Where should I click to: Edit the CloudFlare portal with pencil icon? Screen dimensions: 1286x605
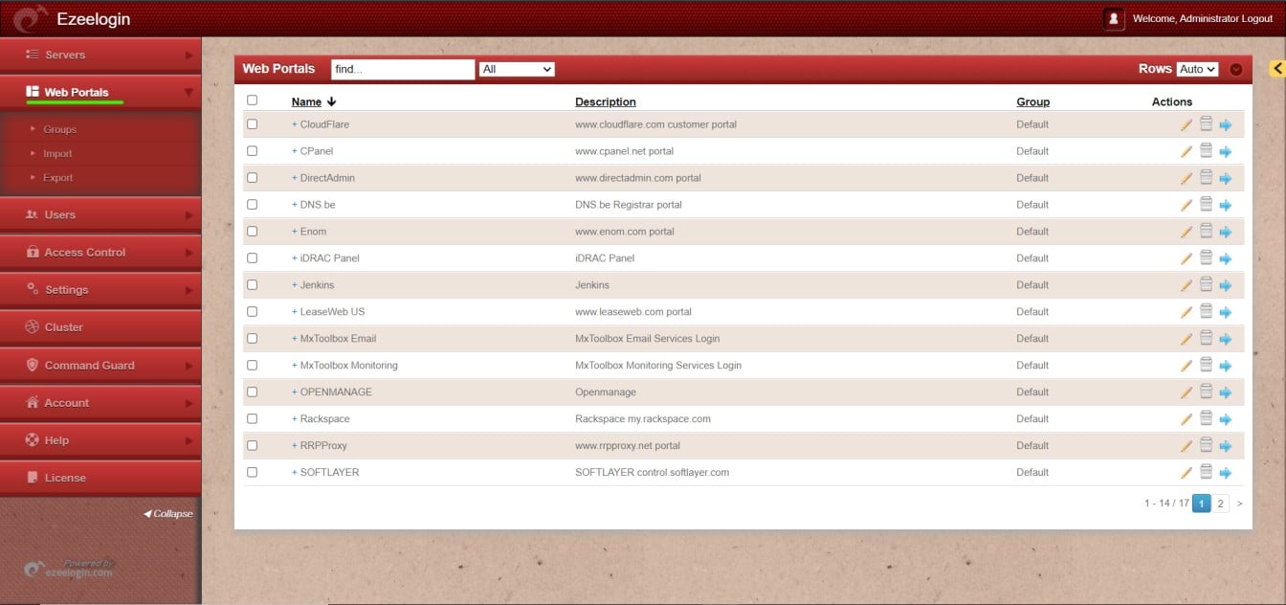(1186, 124)
